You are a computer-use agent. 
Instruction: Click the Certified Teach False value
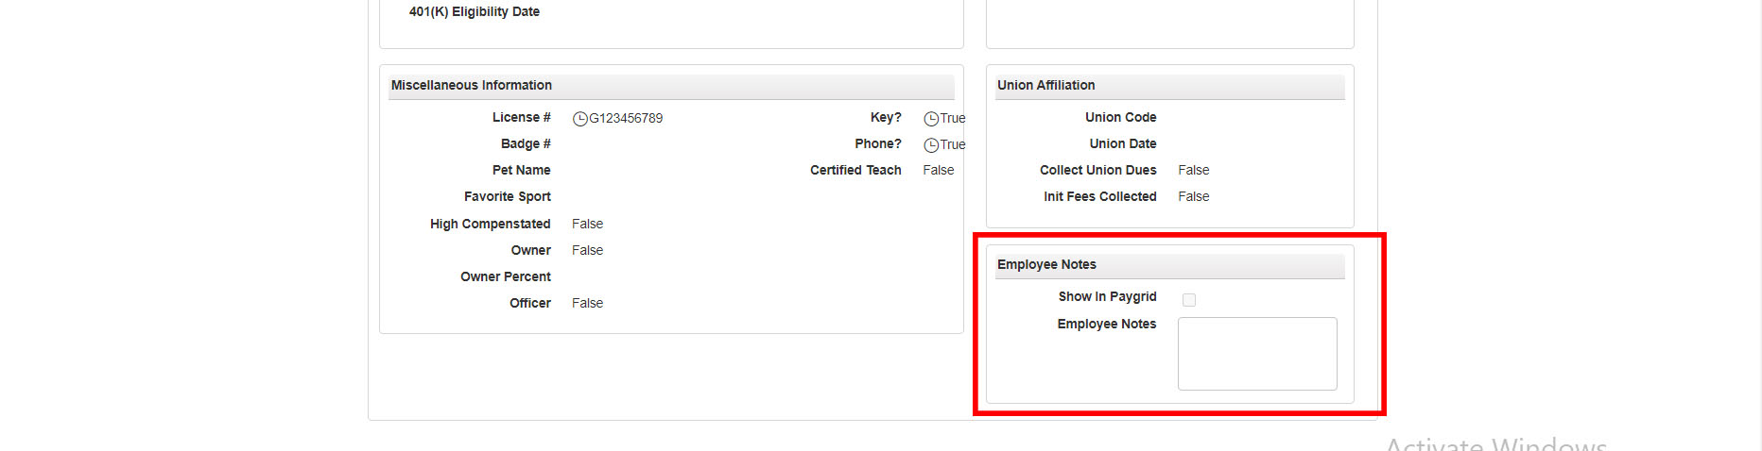click(939, 170)
